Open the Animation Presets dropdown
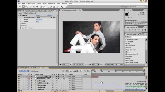 coord(44,17)
